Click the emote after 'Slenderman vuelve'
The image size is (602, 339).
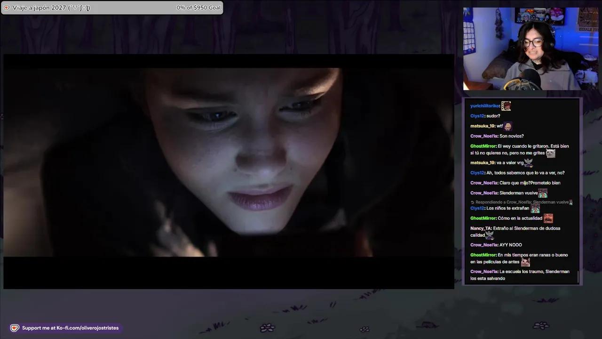[x=543, y=193]
